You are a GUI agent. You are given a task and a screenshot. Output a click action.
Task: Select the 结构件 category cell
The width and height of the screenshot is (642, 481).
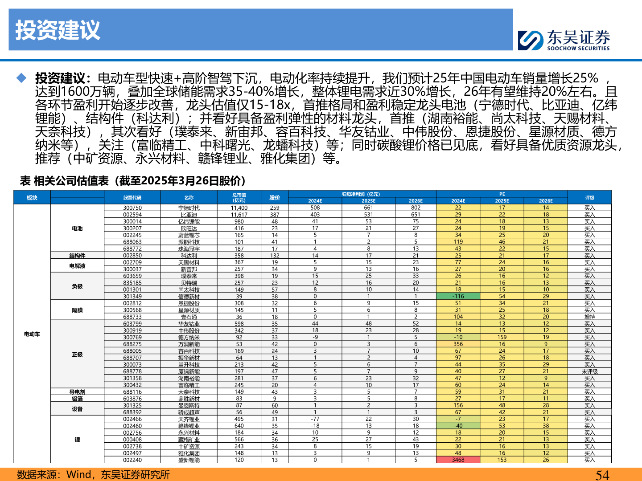click(77, 256)
